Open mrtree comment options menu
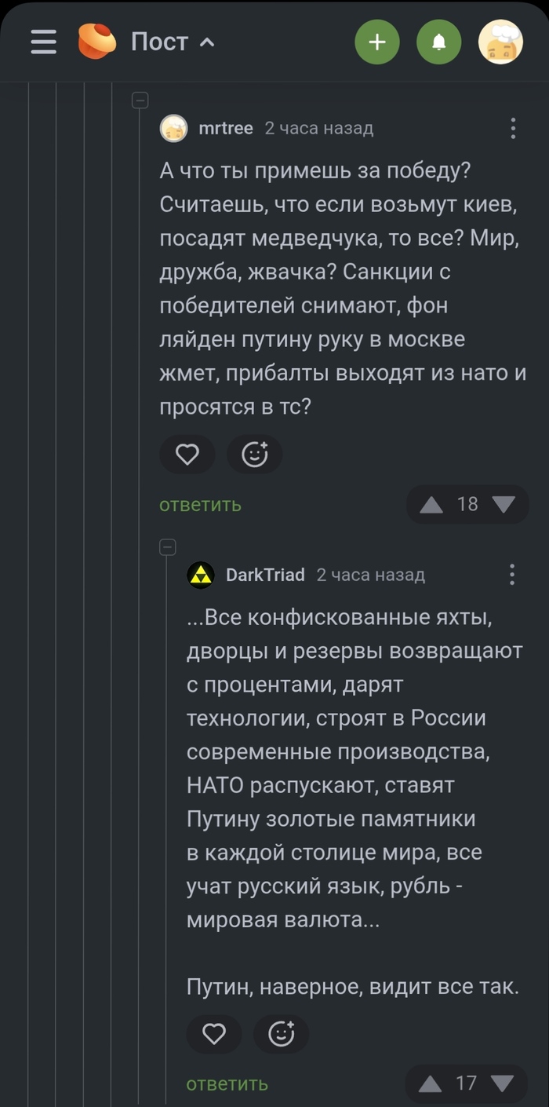Image resolution: width=549 pixels, height=1107 pixels. pos(513,128)
